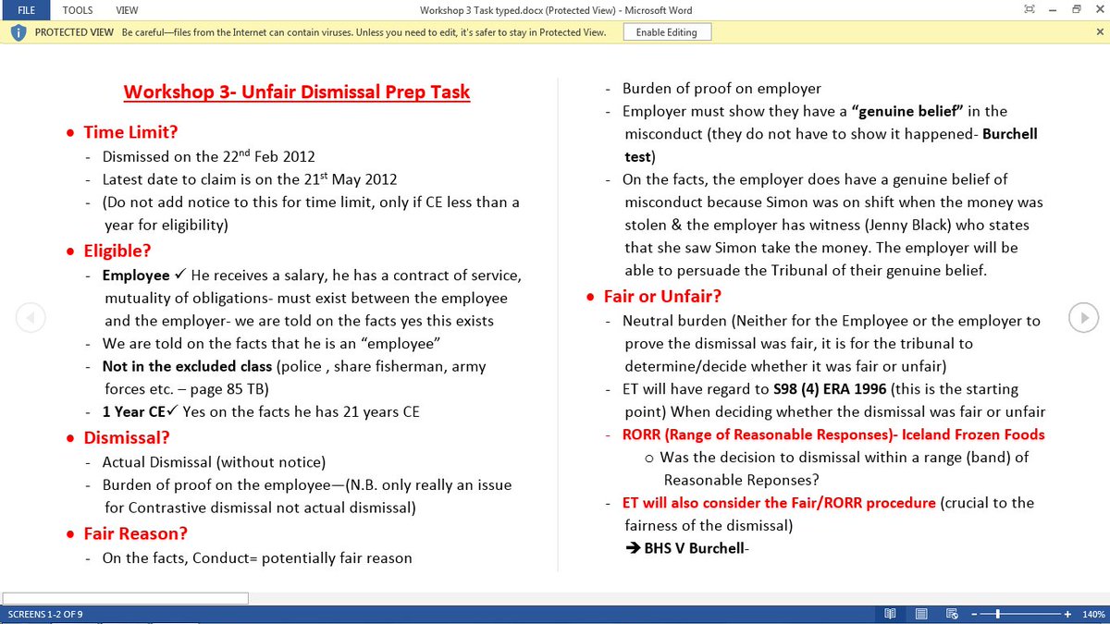Restore down the Word window

pyautogui.click(x=1076, y=10)
